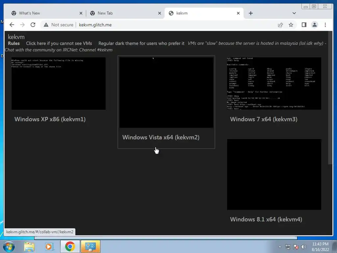Open the profile avatar menu
This screenshot has height=253, width=337.
click(315, 25)
